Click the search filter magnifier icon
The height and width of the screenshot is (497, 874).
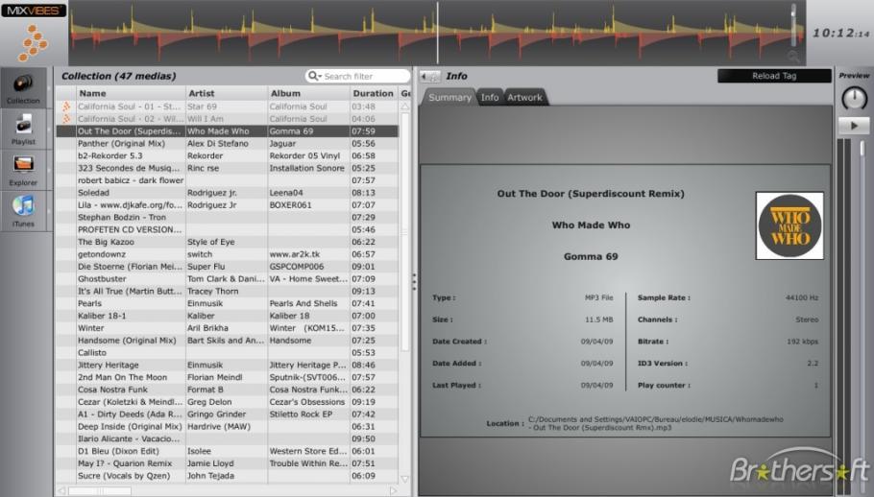[314, 76]
